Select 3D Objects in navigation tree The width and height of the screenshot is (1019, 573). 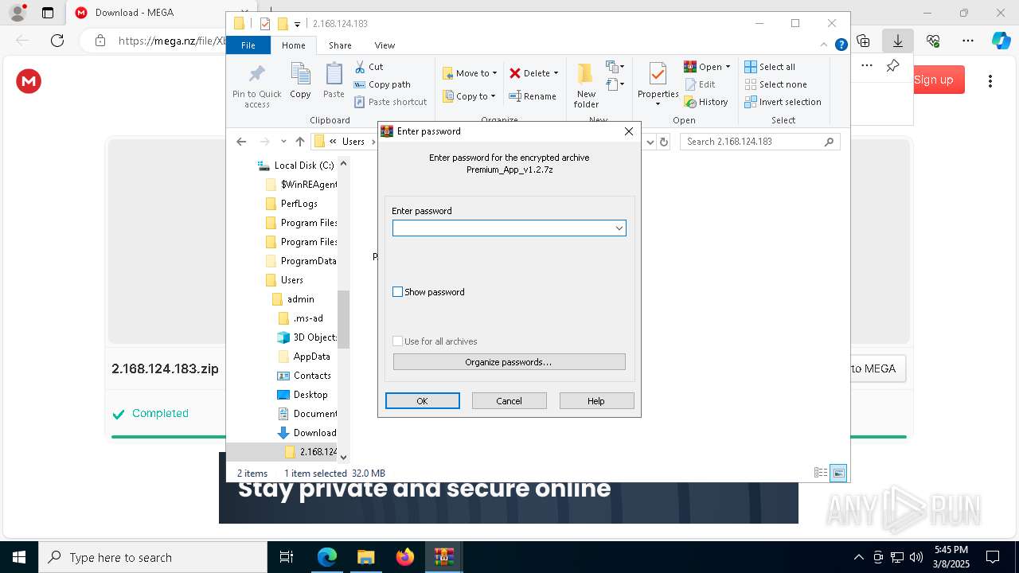point(307,337)
